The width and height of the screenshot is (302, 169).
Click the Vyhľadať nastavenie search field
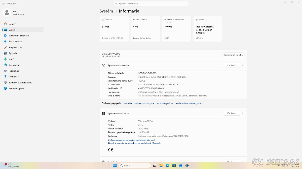tap(151, 4)
